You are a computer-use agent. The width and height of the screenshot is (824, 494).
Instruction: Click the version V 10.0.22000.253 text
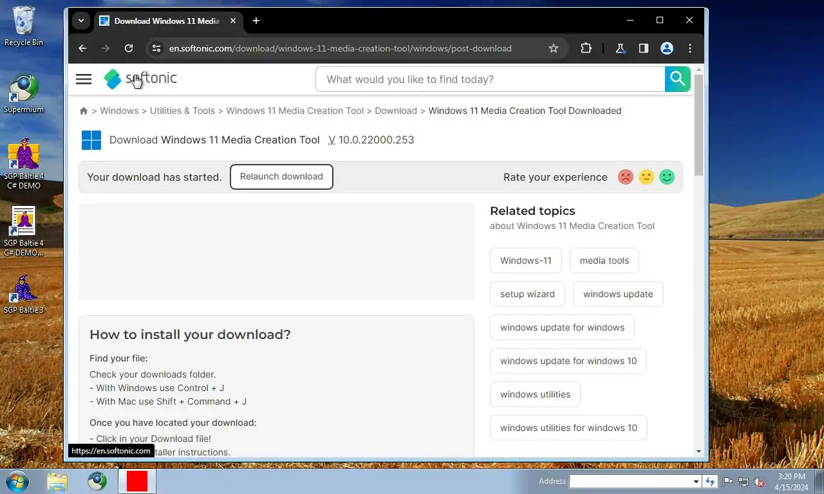pyautogui.click(x=371, y=140)
